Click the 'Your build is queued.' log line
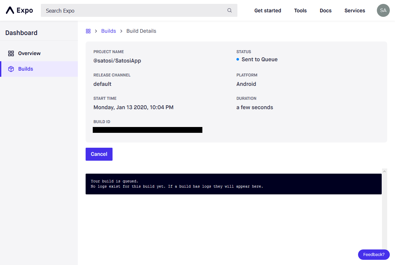Screen dimensions: 395x265 pos(114,181)
